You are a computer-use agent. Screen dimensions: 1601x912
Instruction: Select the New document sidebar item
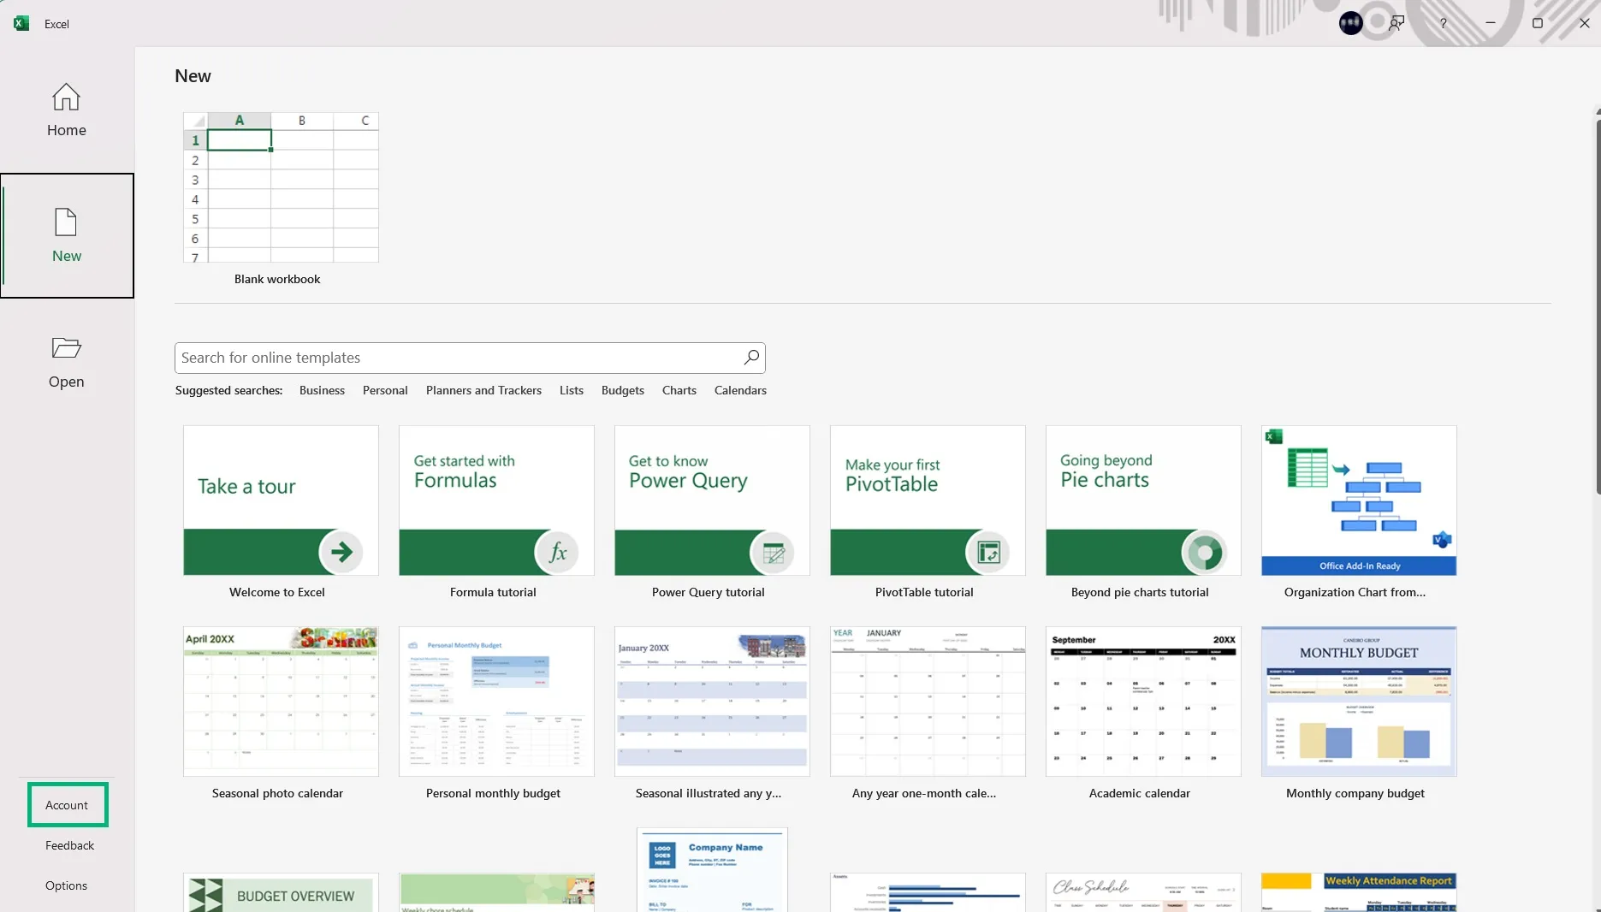[x=67, y=235]
